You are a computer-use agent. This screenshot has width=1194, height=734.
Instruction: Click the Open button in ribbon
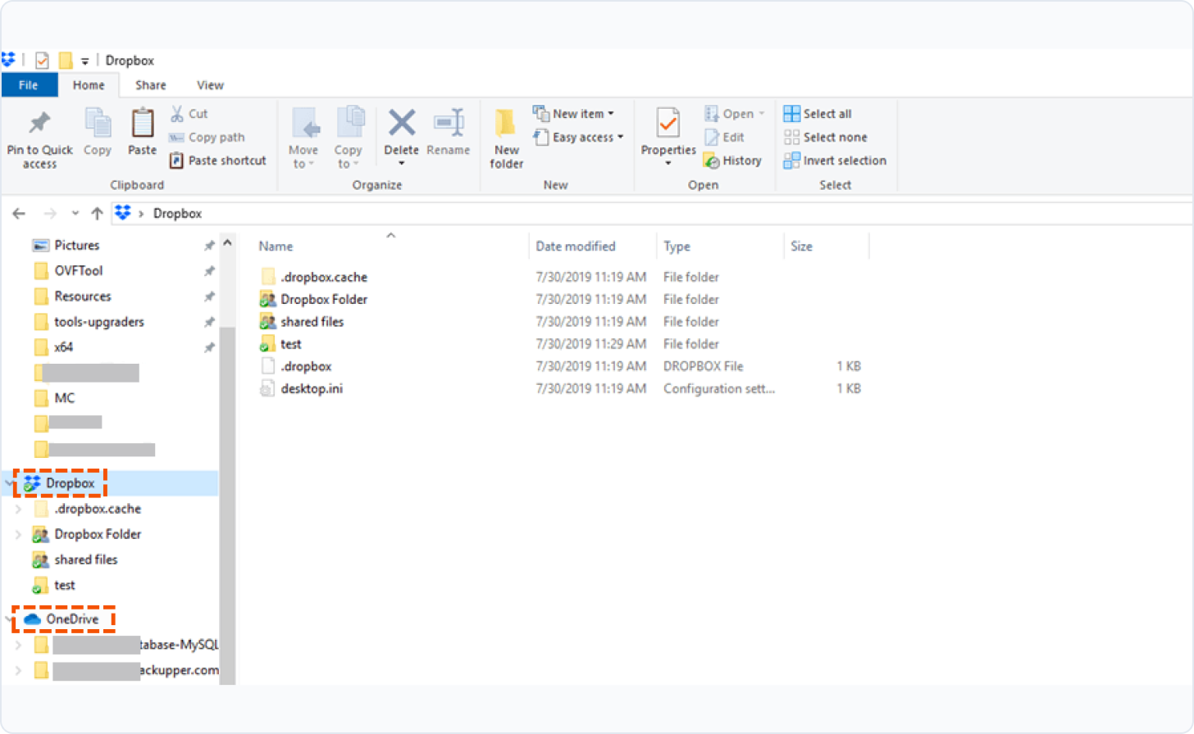tap(734, 114)
